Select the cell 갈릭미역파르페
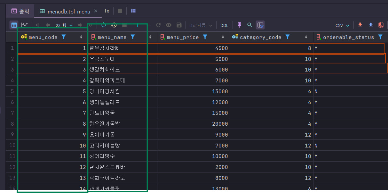 coord(123,80)
